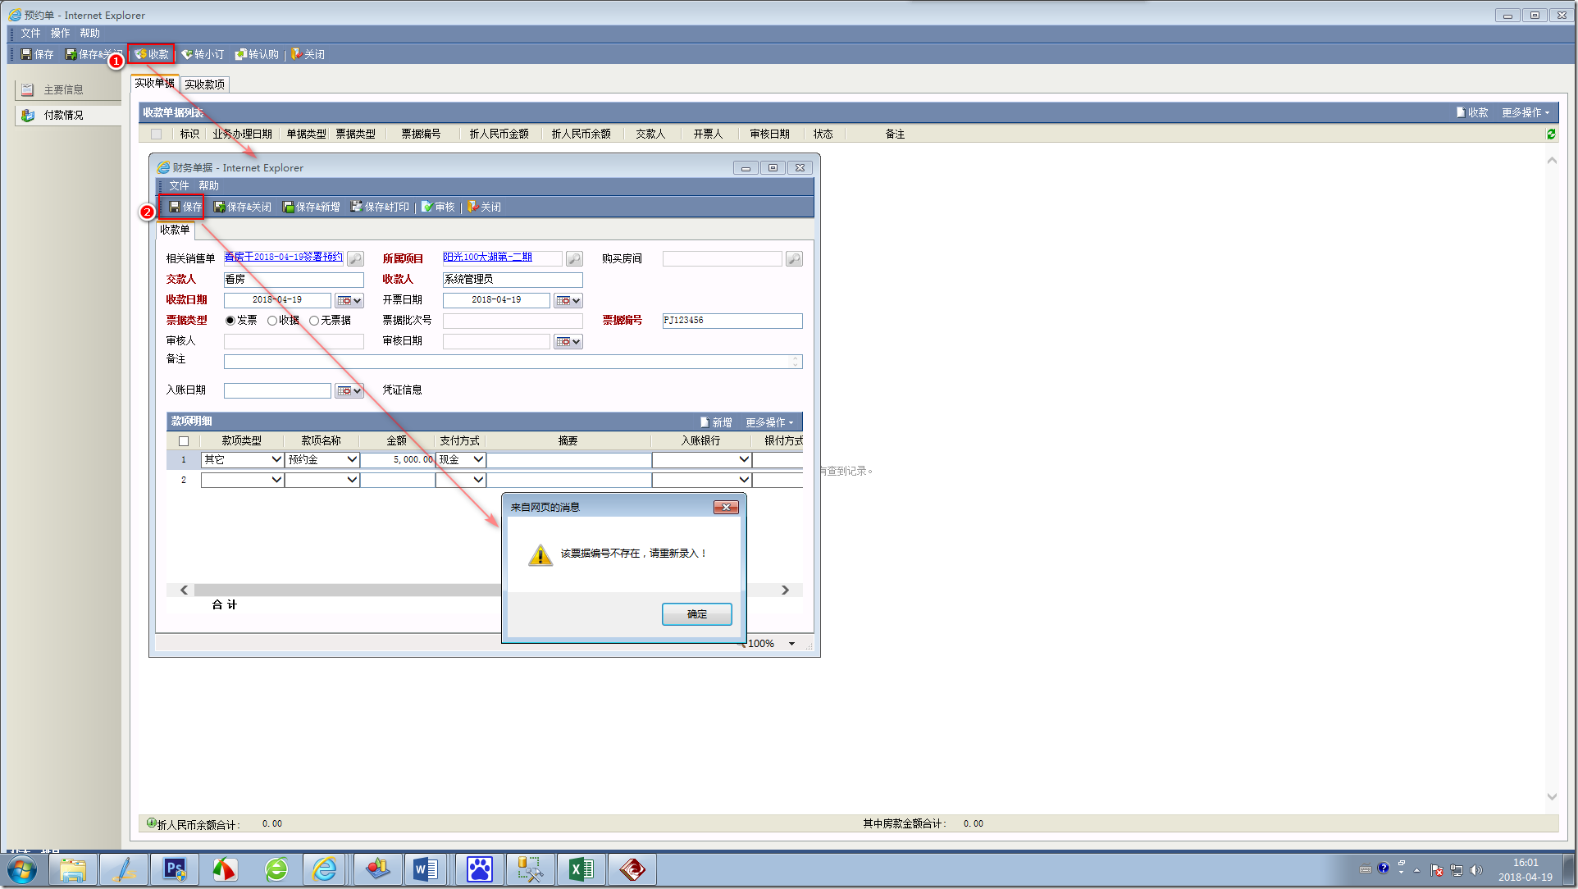Screen dimensions: 1578x889
Task: Open lookup icon beside 相关销售单
Action: pyautogui.click(x=355, y=258)
